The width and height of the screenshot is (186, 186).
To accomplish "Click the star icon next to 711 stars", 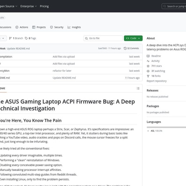I will [x=148, y=66].
